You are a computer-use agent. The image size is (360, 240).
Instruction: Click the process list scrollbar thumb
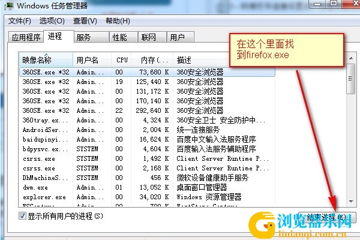pos(350,79)
